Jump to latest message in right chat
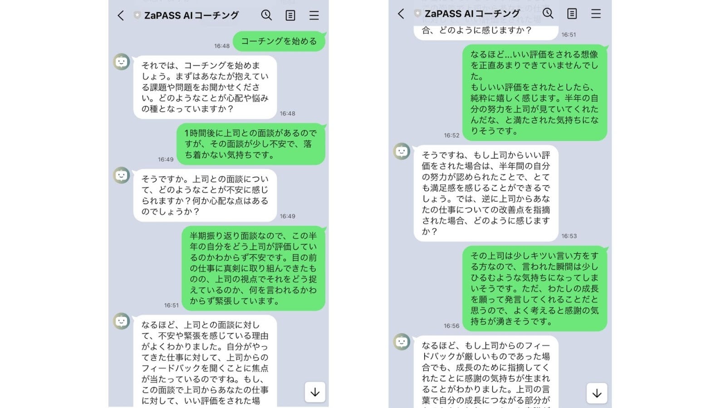This screenshot has height=408, width=726. click(x=597, y=393)
